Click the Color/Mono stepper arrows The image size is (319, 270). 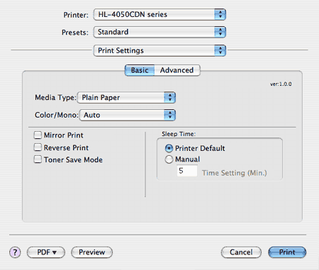pyautogui.click(x=169, y=115)
